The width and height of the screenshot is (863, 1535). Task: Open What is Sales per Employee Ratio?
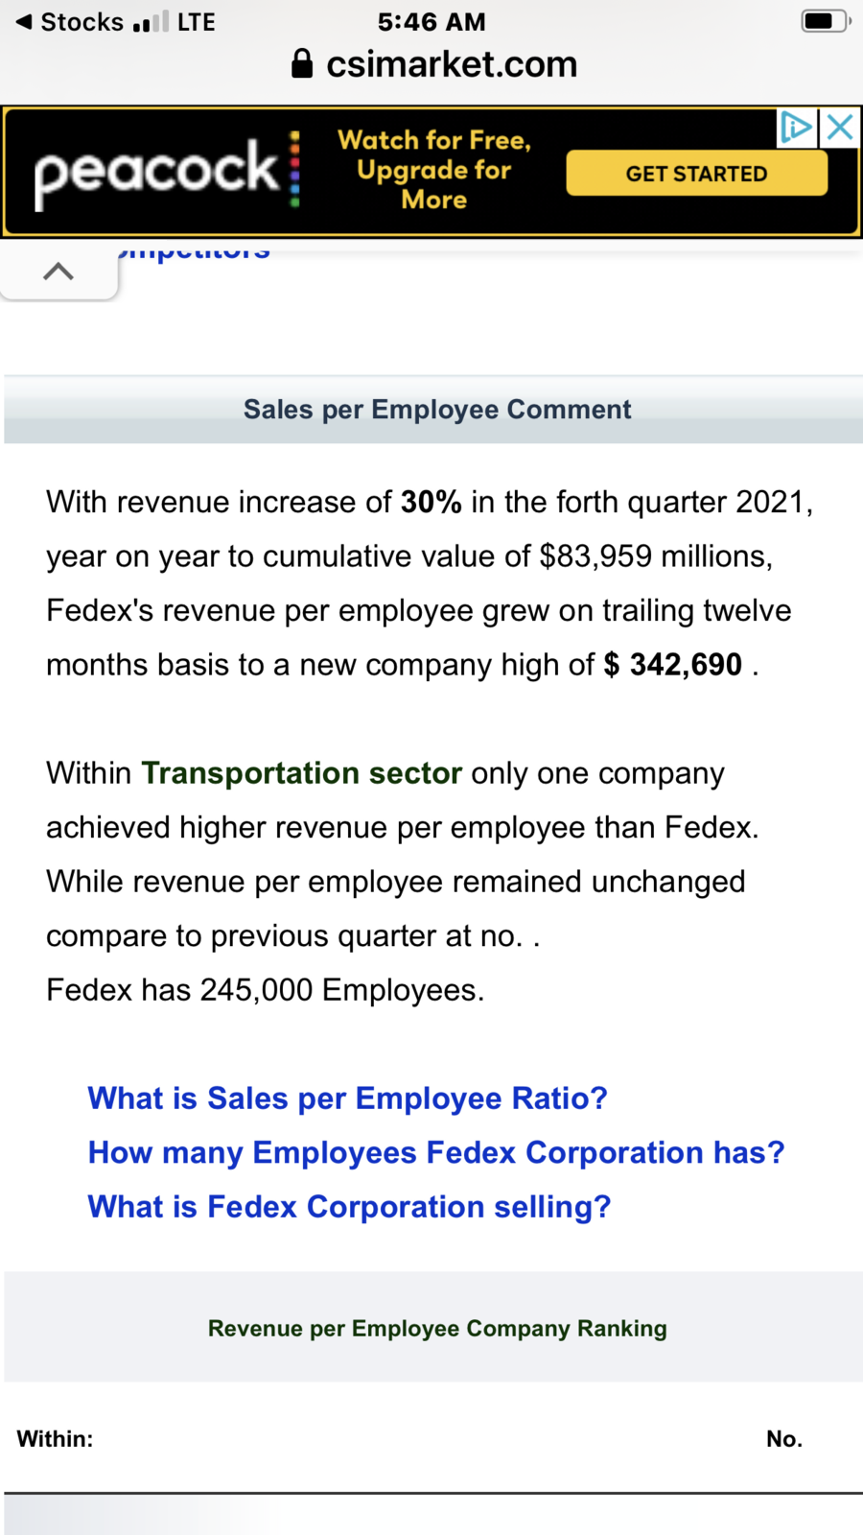click(x=347, y=1098)
